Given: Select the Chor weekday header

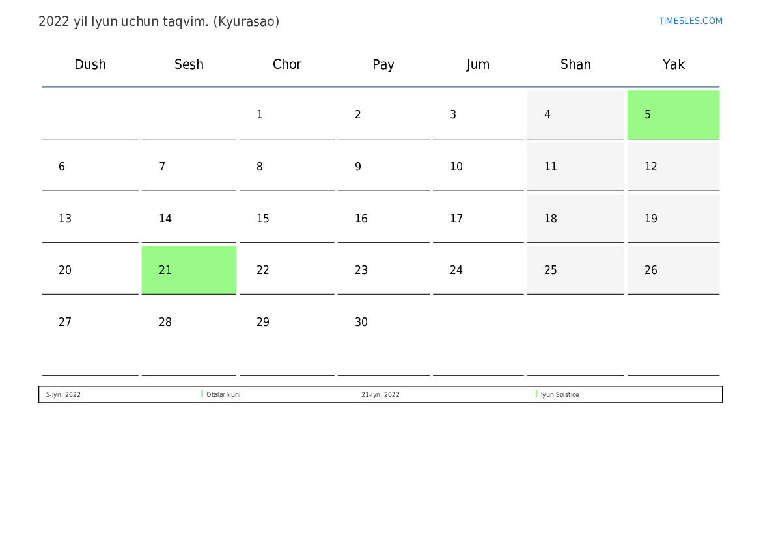Looking at the screenshot, I should point(287,64).
